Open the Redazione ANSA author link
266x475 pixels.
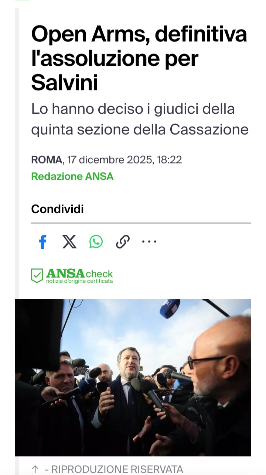(x=72, y=176)
